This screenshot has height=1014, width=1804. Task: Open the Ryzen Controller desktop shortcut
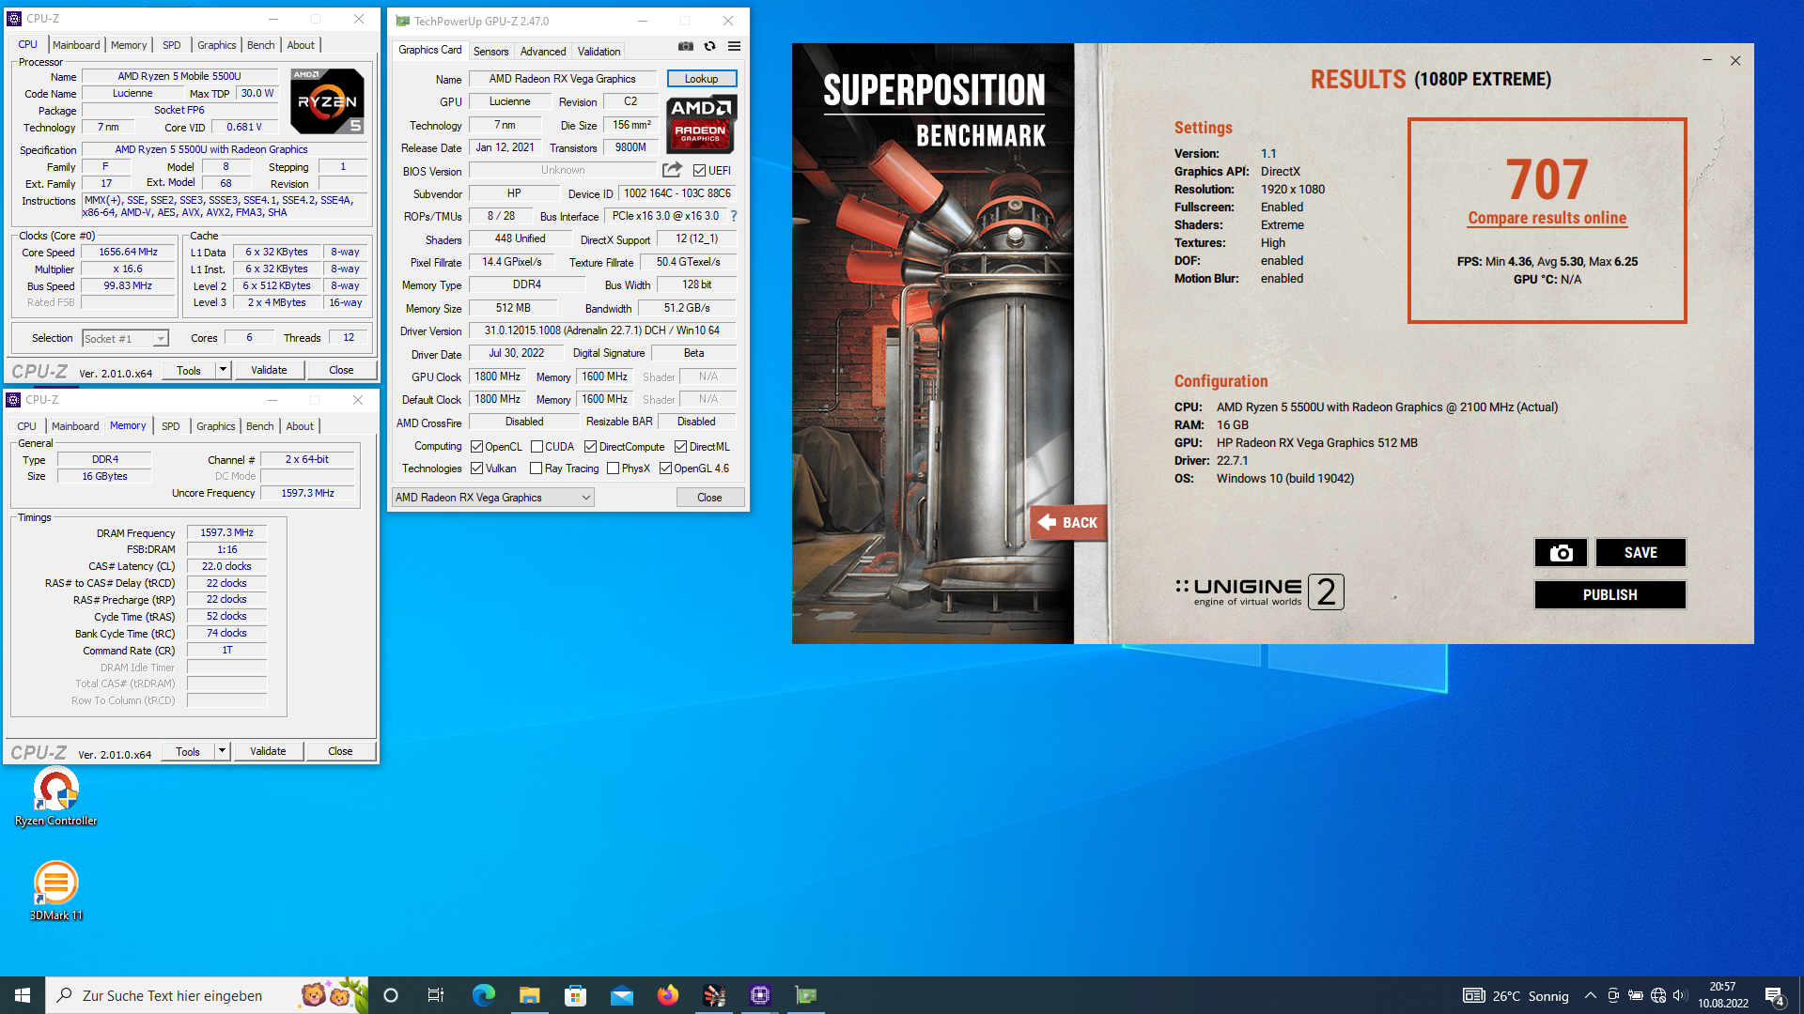56,797
